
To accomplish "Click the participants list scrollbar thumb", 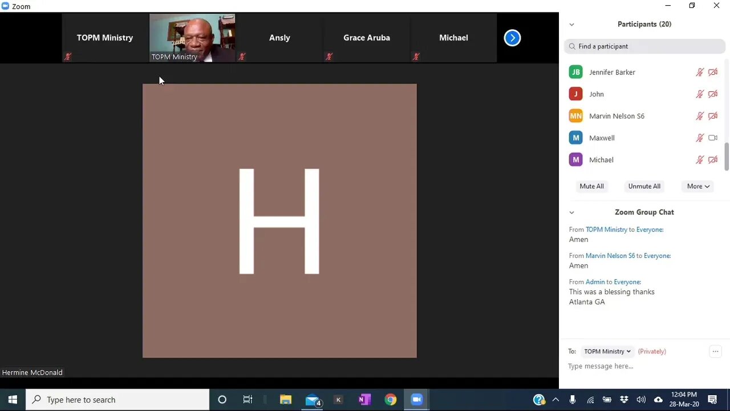I will (727, 156).
